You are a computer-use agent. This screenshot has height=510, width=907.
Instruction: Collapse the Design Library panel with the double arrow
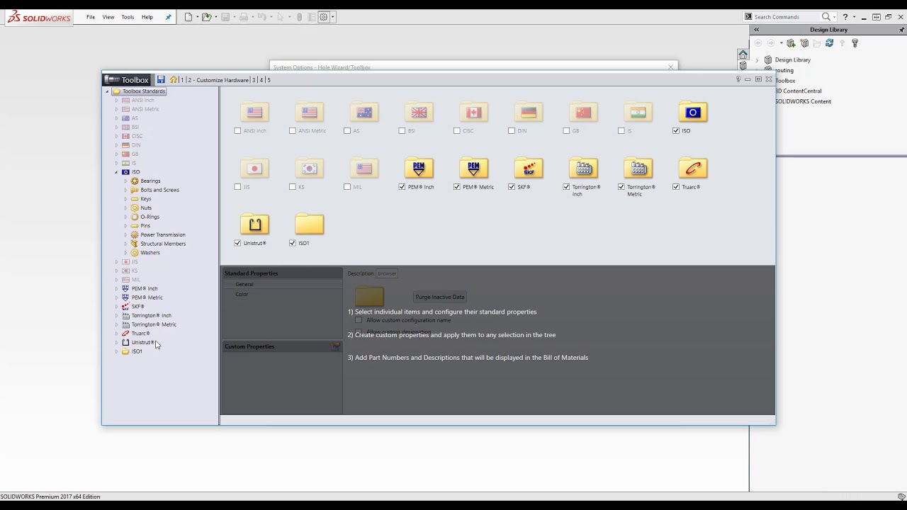point(757,30)
